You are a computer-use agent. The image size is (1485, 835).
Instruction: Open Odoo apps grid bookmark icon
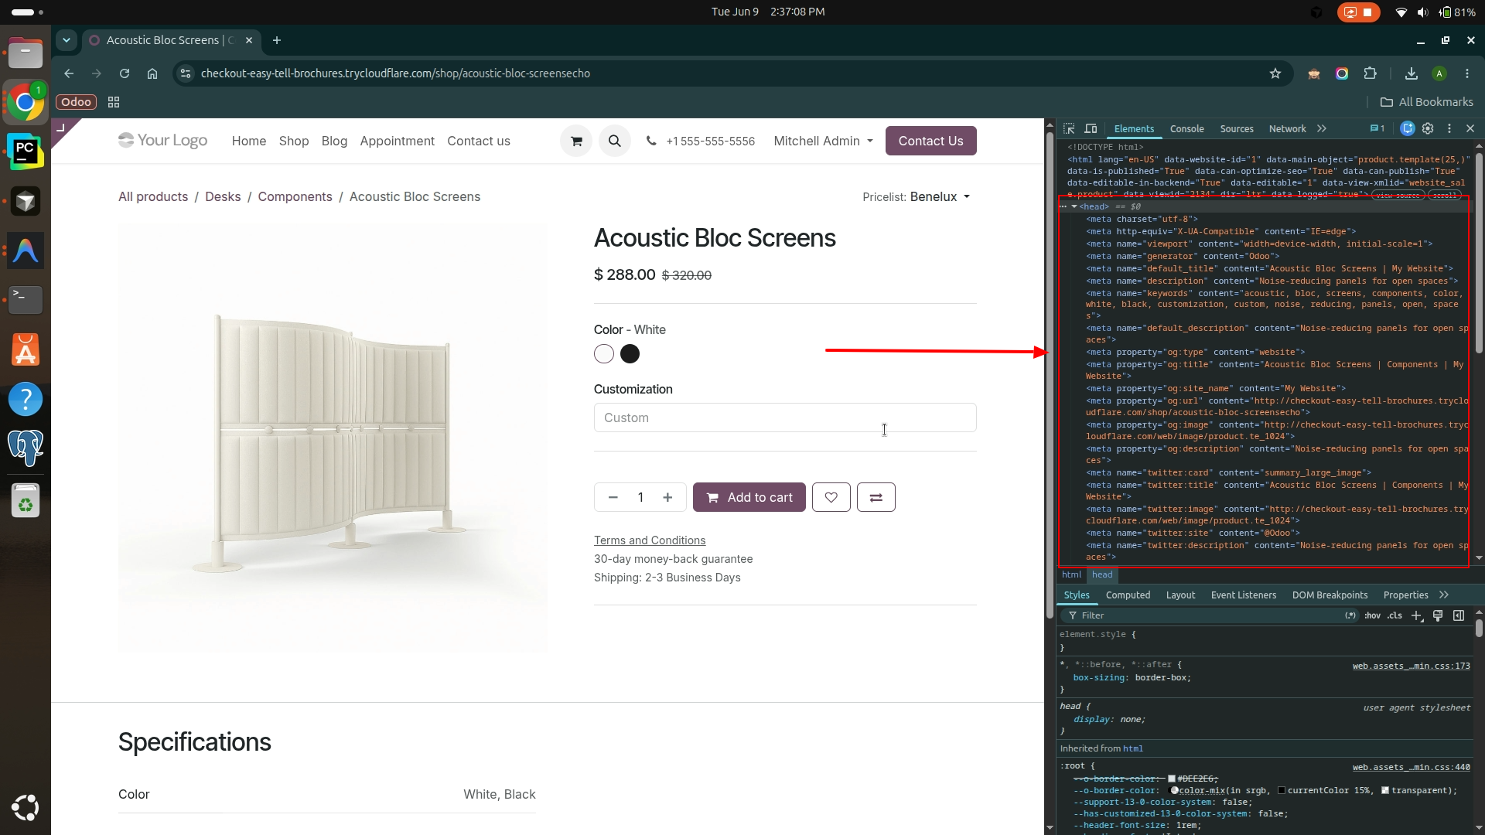click(x=114, y=102)
